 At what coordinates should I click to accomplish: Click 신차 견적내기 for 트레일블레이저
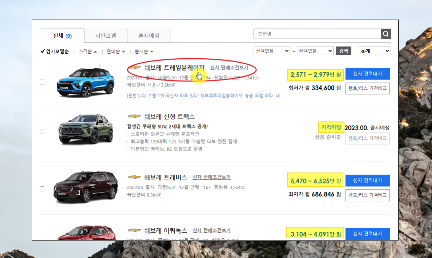[x=367, y=74]
